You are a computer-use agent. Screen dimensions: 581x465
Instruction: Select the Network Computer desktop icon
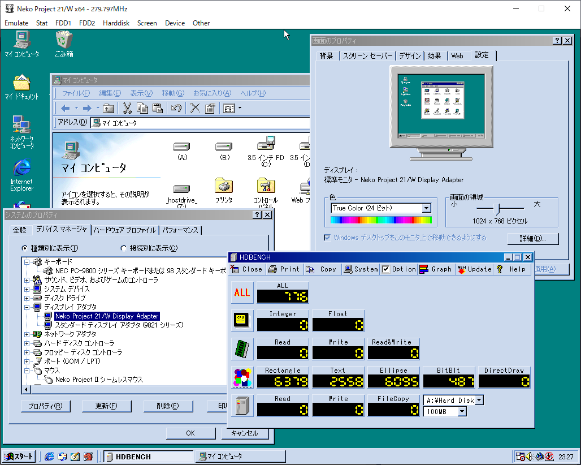[x=21, y=132]
